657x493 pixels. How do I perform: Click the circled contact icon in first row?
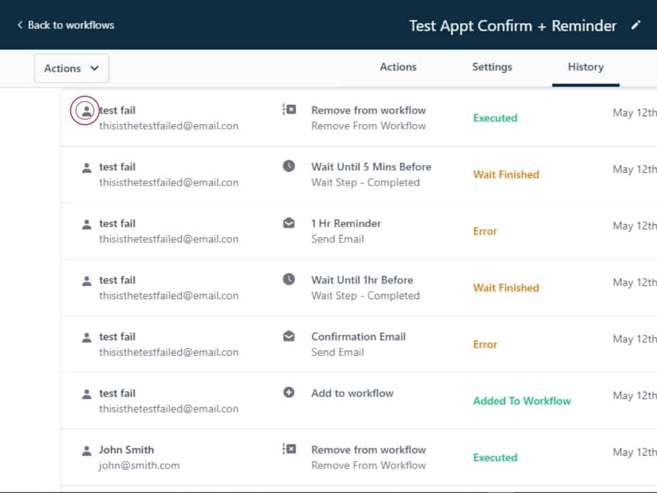point(85,111)
